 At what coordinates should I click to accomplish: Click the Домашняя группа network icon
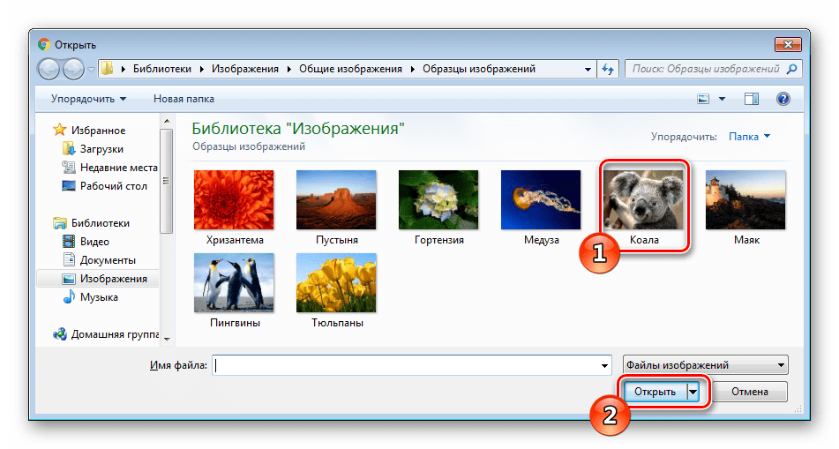coord(59,334)
